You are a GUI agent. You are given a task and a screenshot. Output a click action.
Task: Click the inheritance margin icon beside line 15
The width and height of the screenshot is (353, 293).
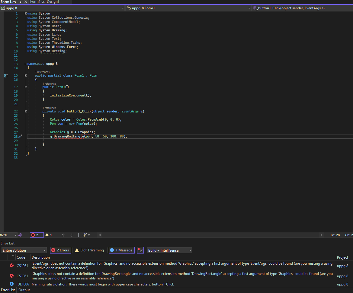tap(6, 76)
